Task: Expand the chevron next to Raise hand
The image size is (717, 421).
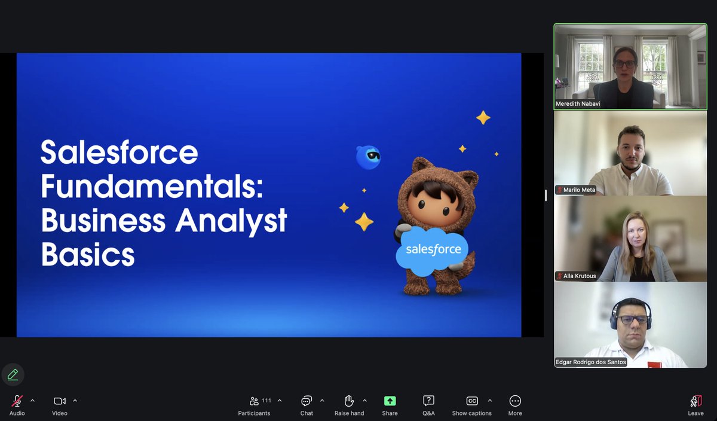Action: click(x=364, y=401)
